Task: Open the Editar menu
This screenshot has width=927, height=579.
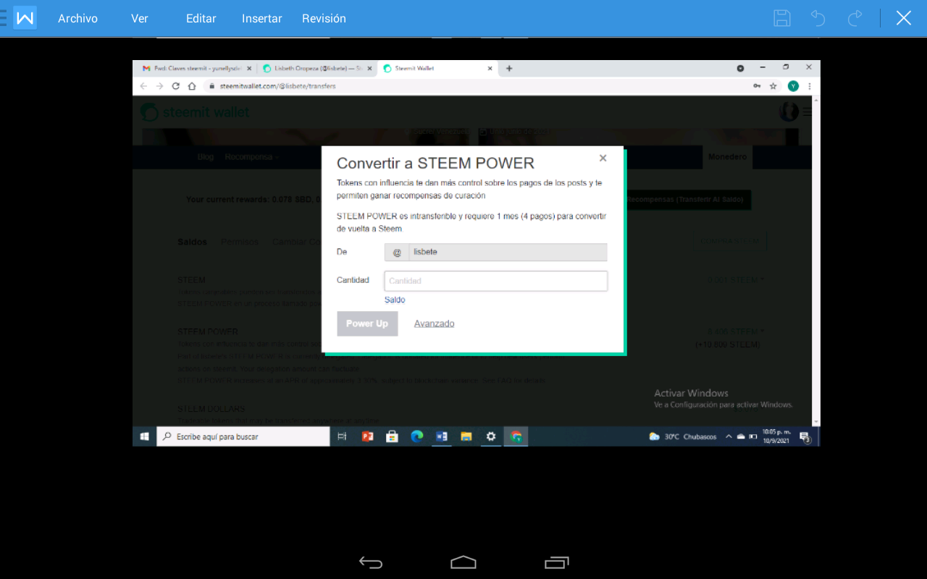Action: [201, 19]
